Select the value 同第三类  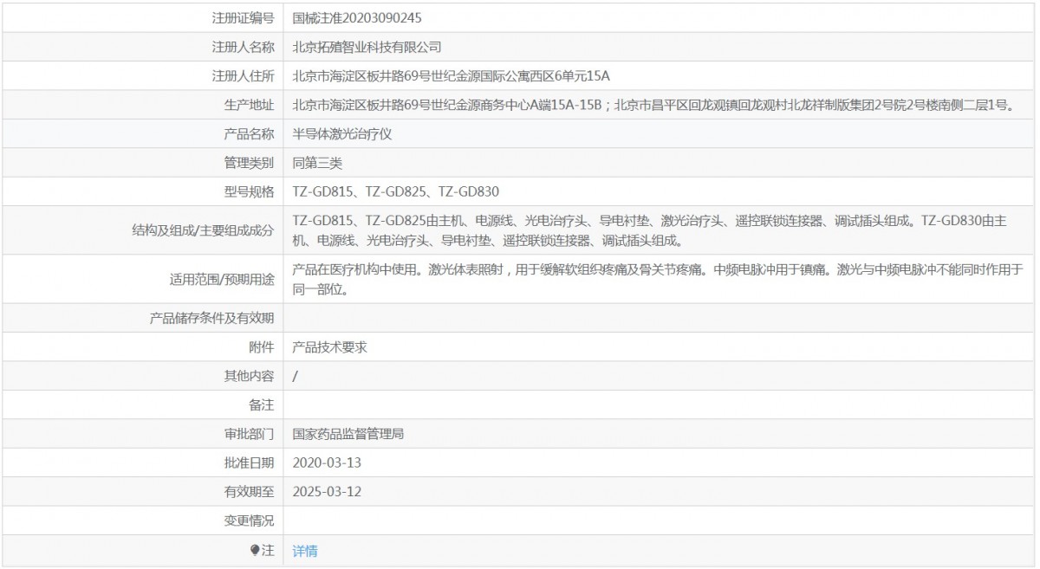coord(317,162)
